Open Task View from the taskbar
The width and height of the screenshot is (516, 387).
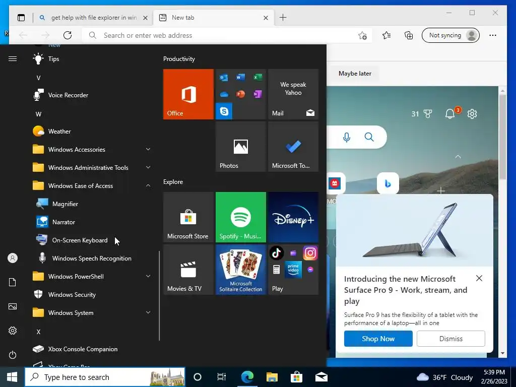[x=222, y=377]
